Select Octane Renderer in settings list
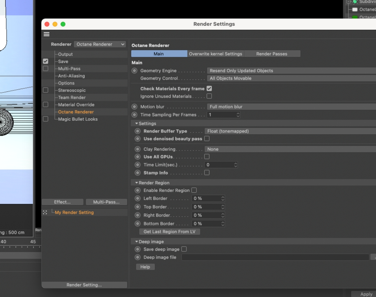Viewport: 376px width, 297px height. tap(76, 112)
